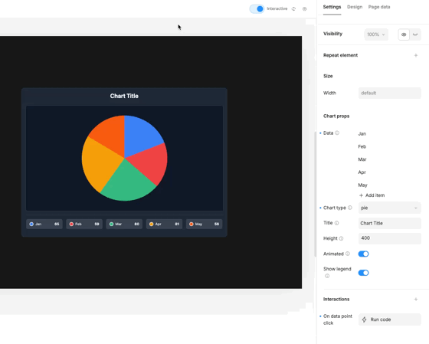The height and width of the screenshot is (344, 429).
Task: Select the May data item
Action: pyautogui.click(x=362, y=185)
